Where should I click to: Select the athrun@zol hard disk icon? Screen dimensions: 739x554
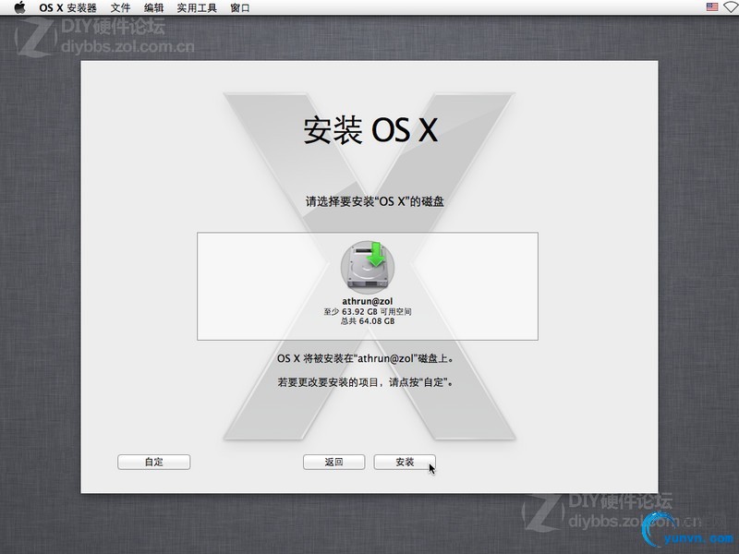pyautogui.click(x=368, y=267)
